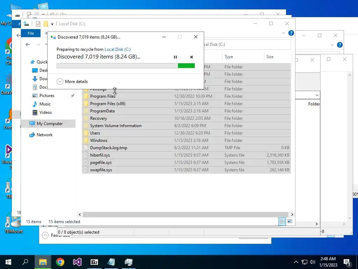This screenshot has width=358, height=269.
Task: Click the New folder quick access icon
Action: point(46,23)
